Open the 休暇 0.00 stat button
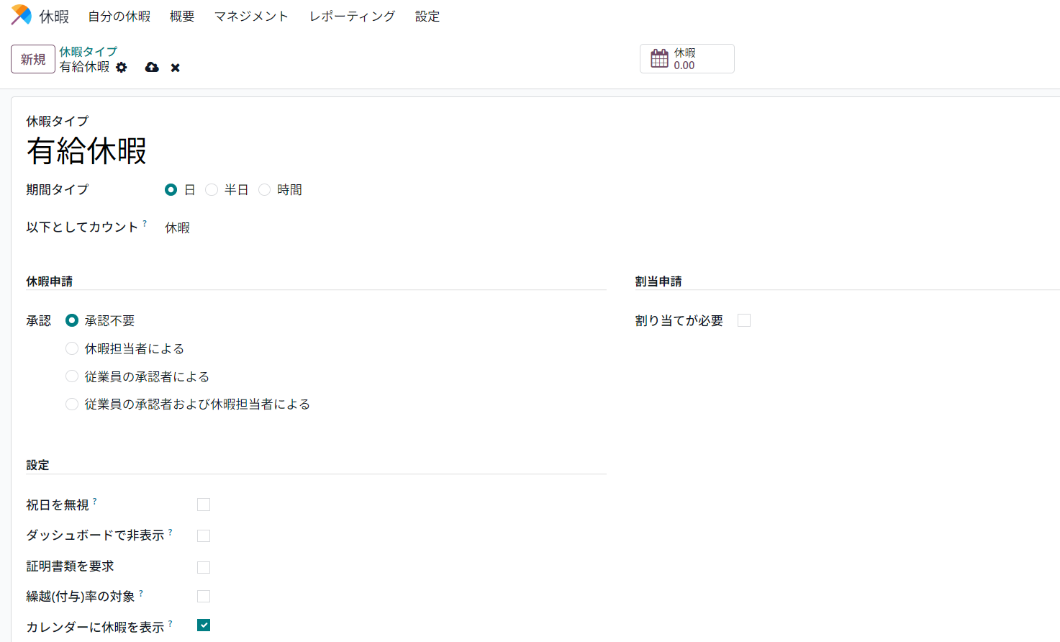The height and width of the screenshot is (642, 1060). [x=687, y=59]
